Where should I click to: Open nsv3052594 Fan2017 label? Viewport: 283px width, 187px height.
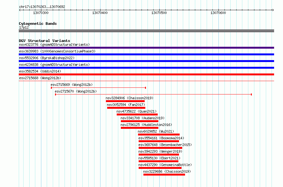coord(126,105)
